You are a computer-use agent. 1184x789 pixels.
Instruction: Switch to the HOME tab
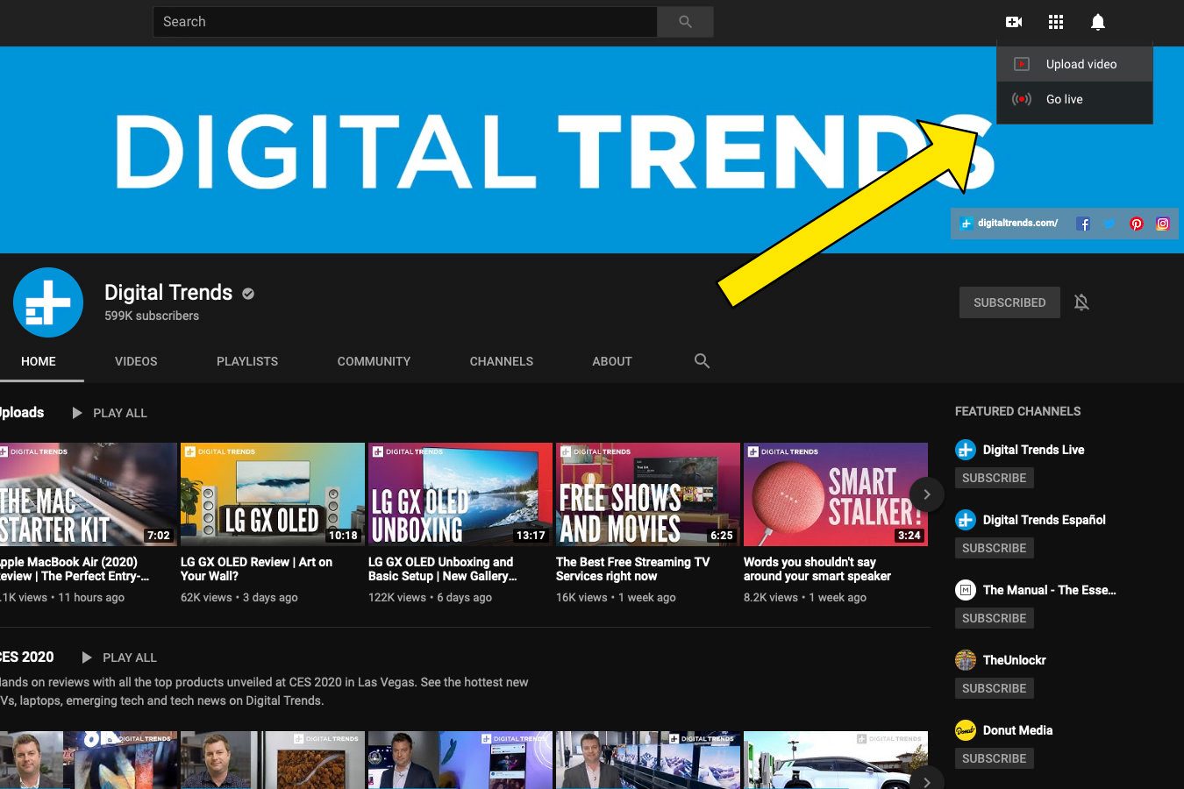39,361
